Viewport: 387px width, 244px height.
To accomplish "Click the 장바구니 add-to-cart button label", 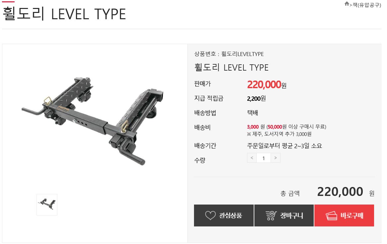I will [291, 215].
